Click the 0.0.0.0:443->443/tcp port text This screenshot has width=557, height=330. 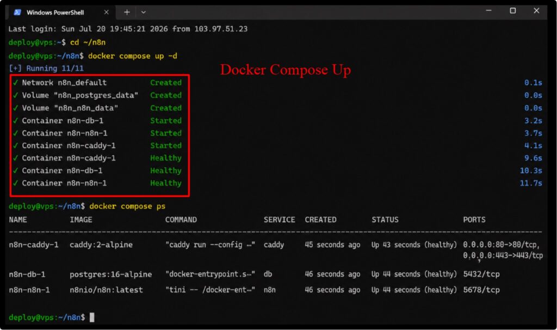(x=503, y=255)
